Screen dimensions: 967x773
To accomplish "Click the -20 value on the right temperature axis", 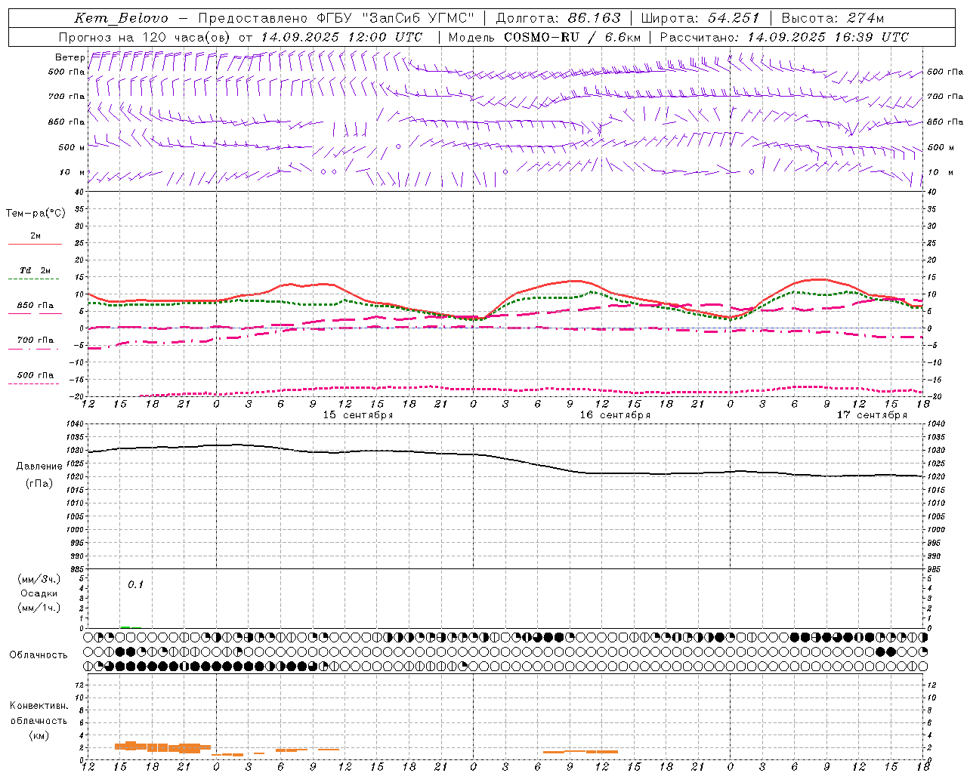I will [x=934, y=396].
